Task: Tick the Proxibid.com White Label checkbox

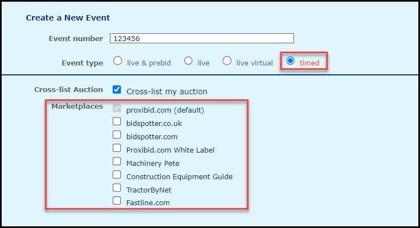Action: pos(117,148)
